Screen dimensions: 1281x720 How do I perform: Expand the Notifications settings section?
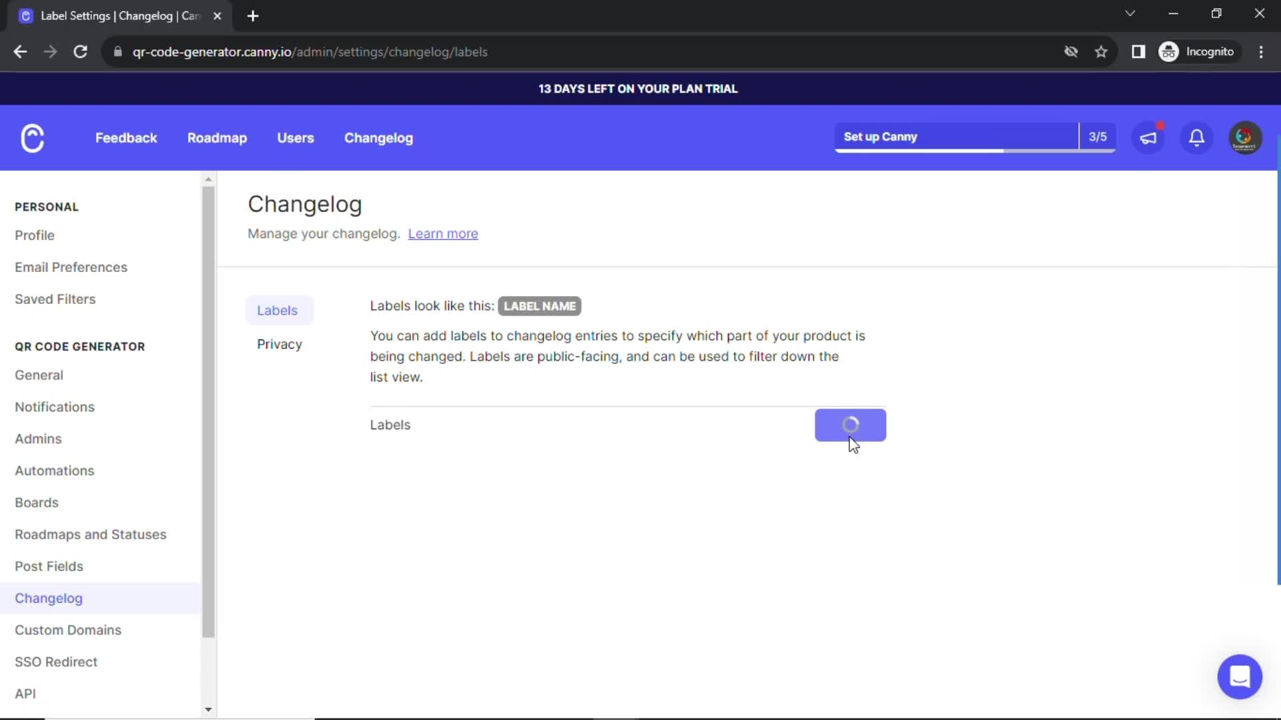point(55,406)
